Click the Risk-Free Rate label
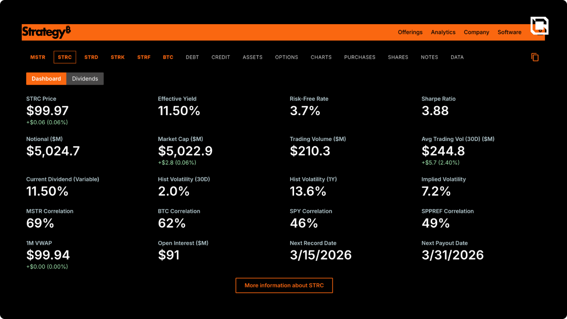This screenshot has height=319, width=567. point(309,99)
